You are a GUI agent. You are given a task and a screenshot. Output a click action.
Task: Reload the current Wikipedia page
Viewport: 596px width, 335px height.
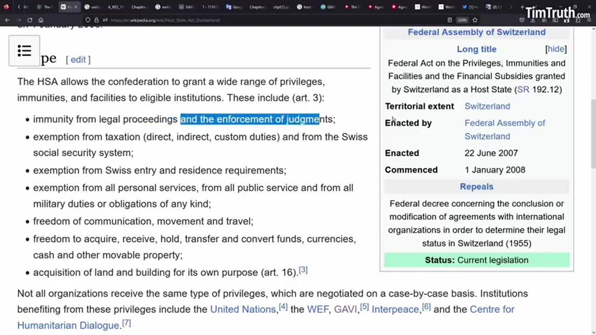30,20
